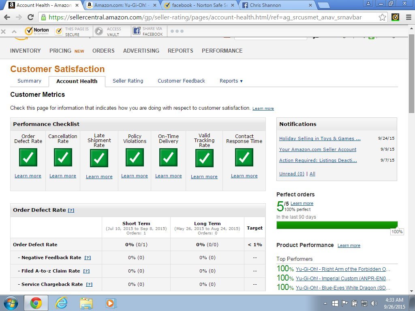Open the ORDERS menu

(x=103, y=51)
